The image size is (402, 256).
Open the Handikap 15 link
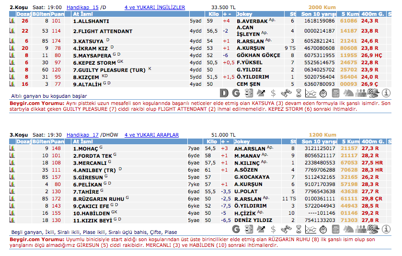point(82,8)
